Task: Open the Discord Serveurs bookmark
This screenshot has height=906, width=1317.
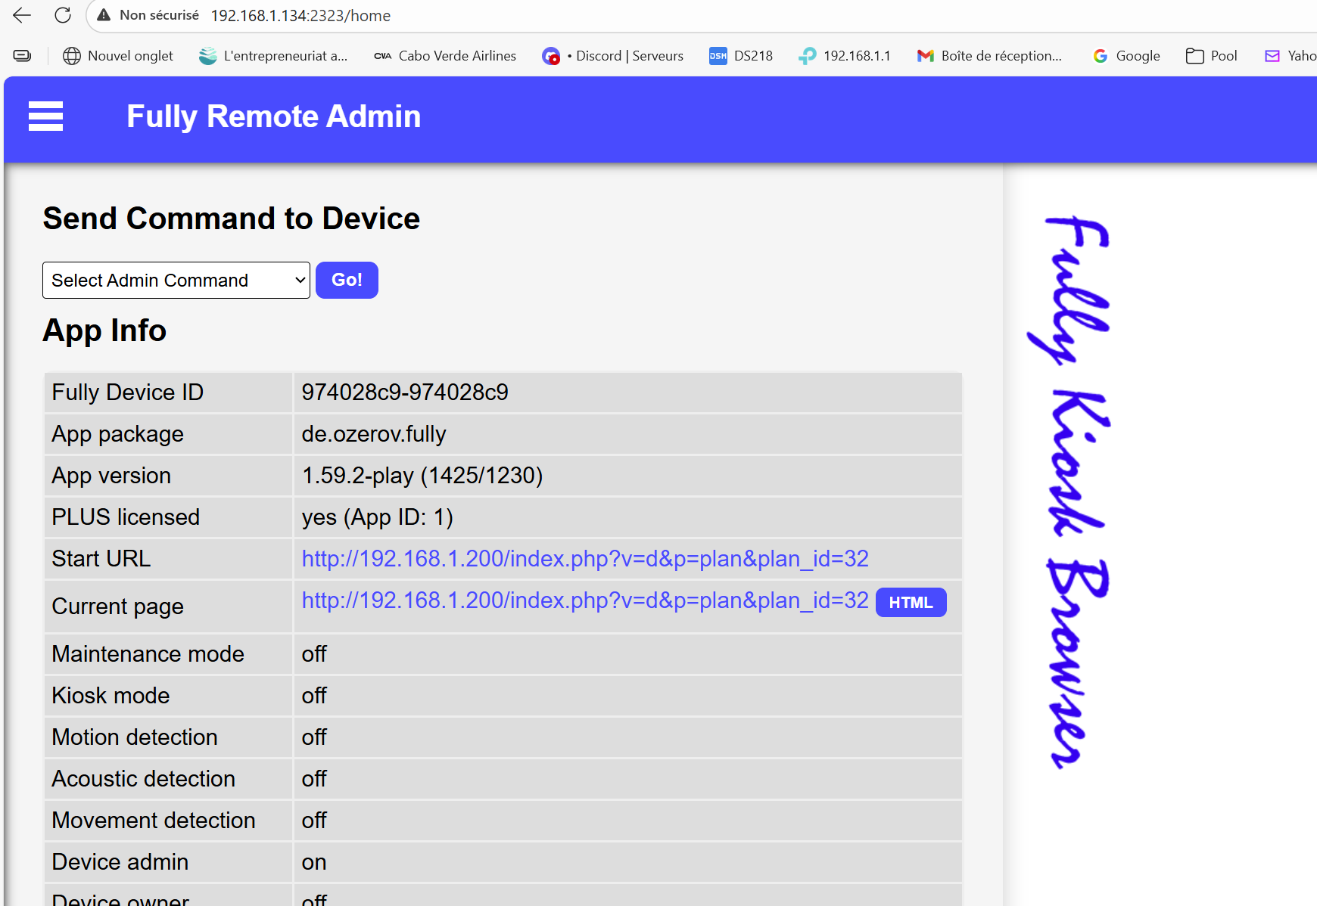Action: point(613,56)
